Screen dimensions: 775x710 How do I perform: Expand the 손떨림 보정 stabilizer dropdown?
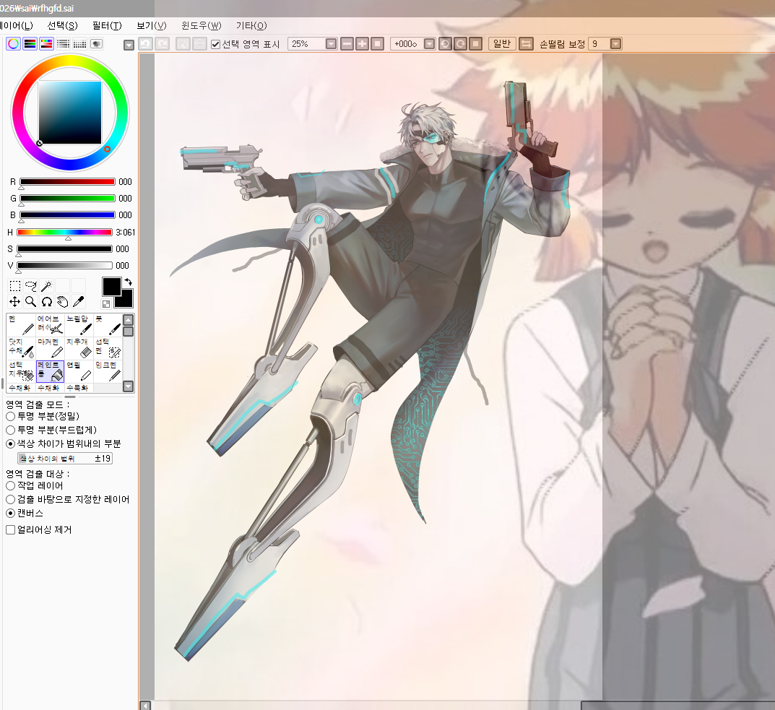tap(615, 44)
